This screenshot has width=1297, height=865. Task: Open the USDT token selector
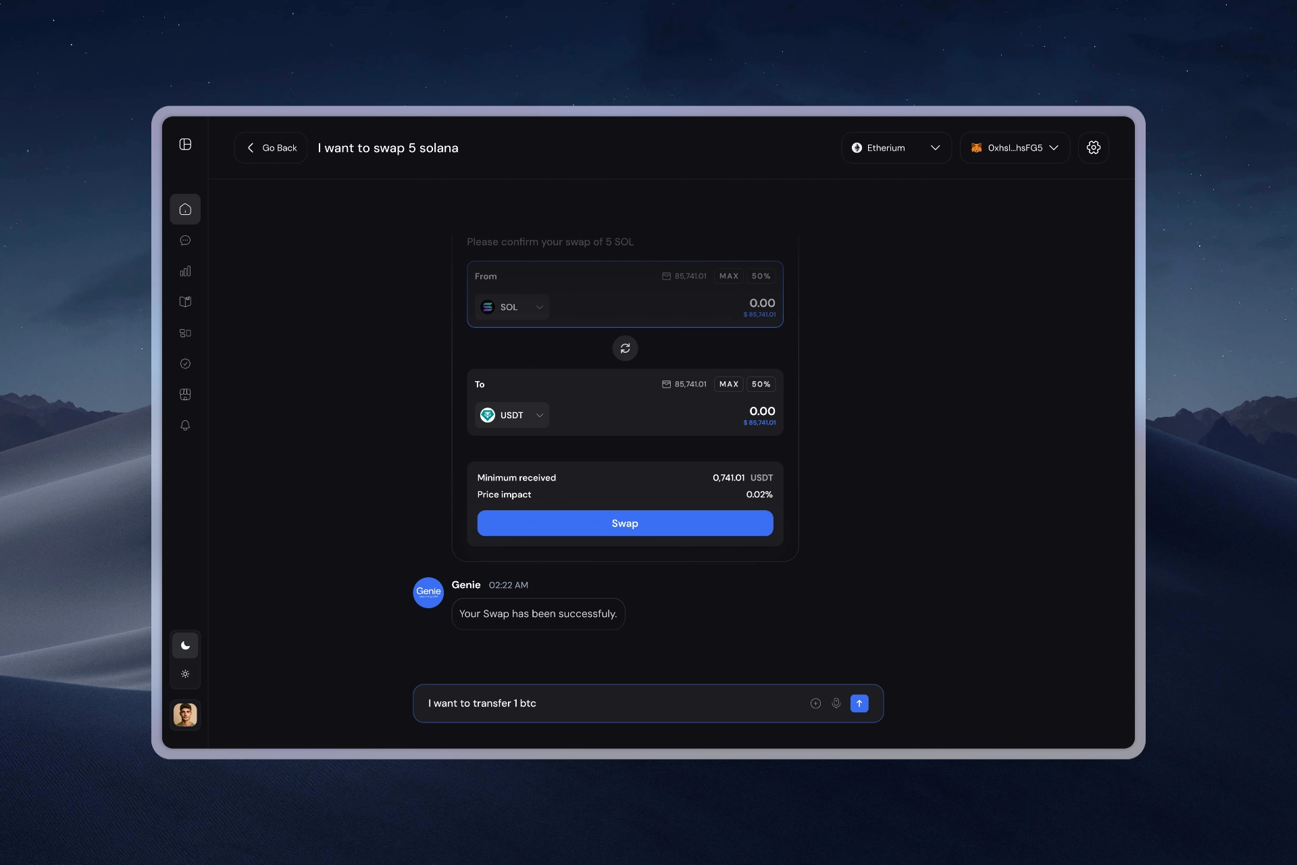tap(512, 415)
